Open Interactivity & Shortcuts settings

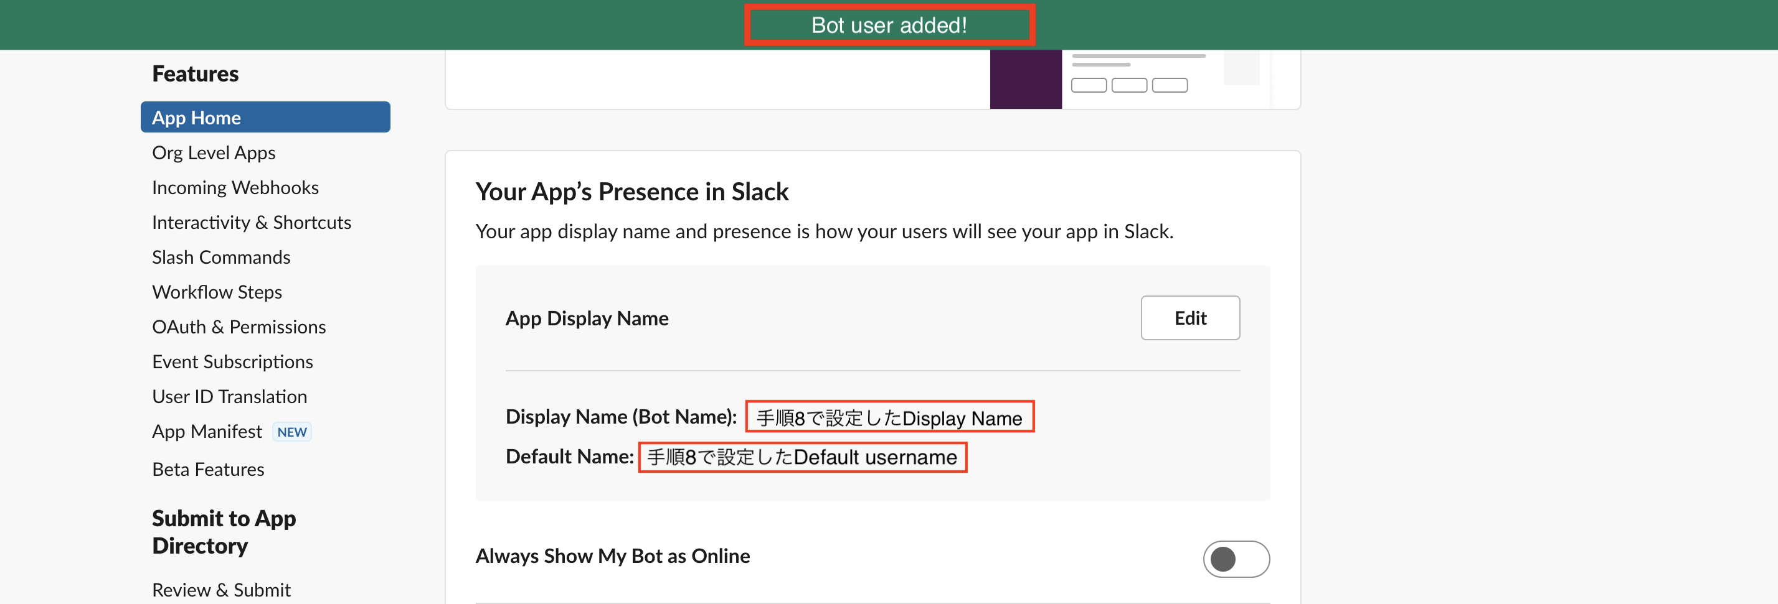251,222
